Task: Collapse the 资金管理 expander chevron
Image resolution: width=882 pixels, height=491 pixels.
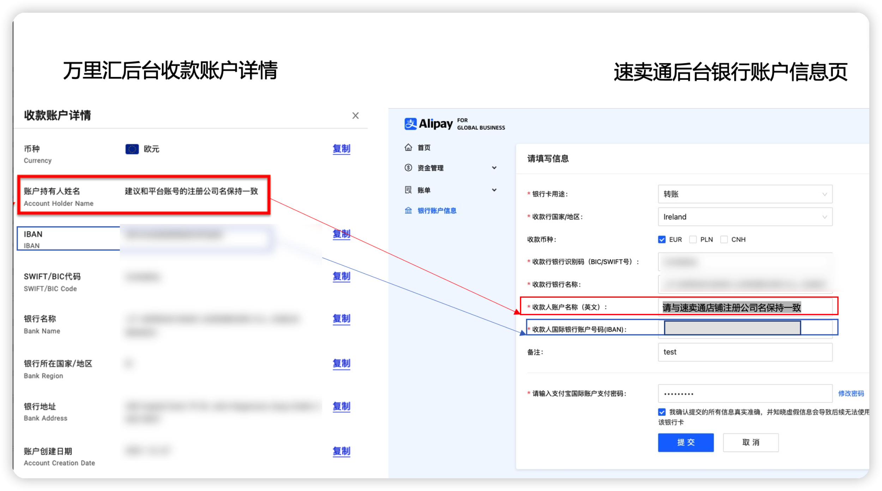Action: (495, 168)
